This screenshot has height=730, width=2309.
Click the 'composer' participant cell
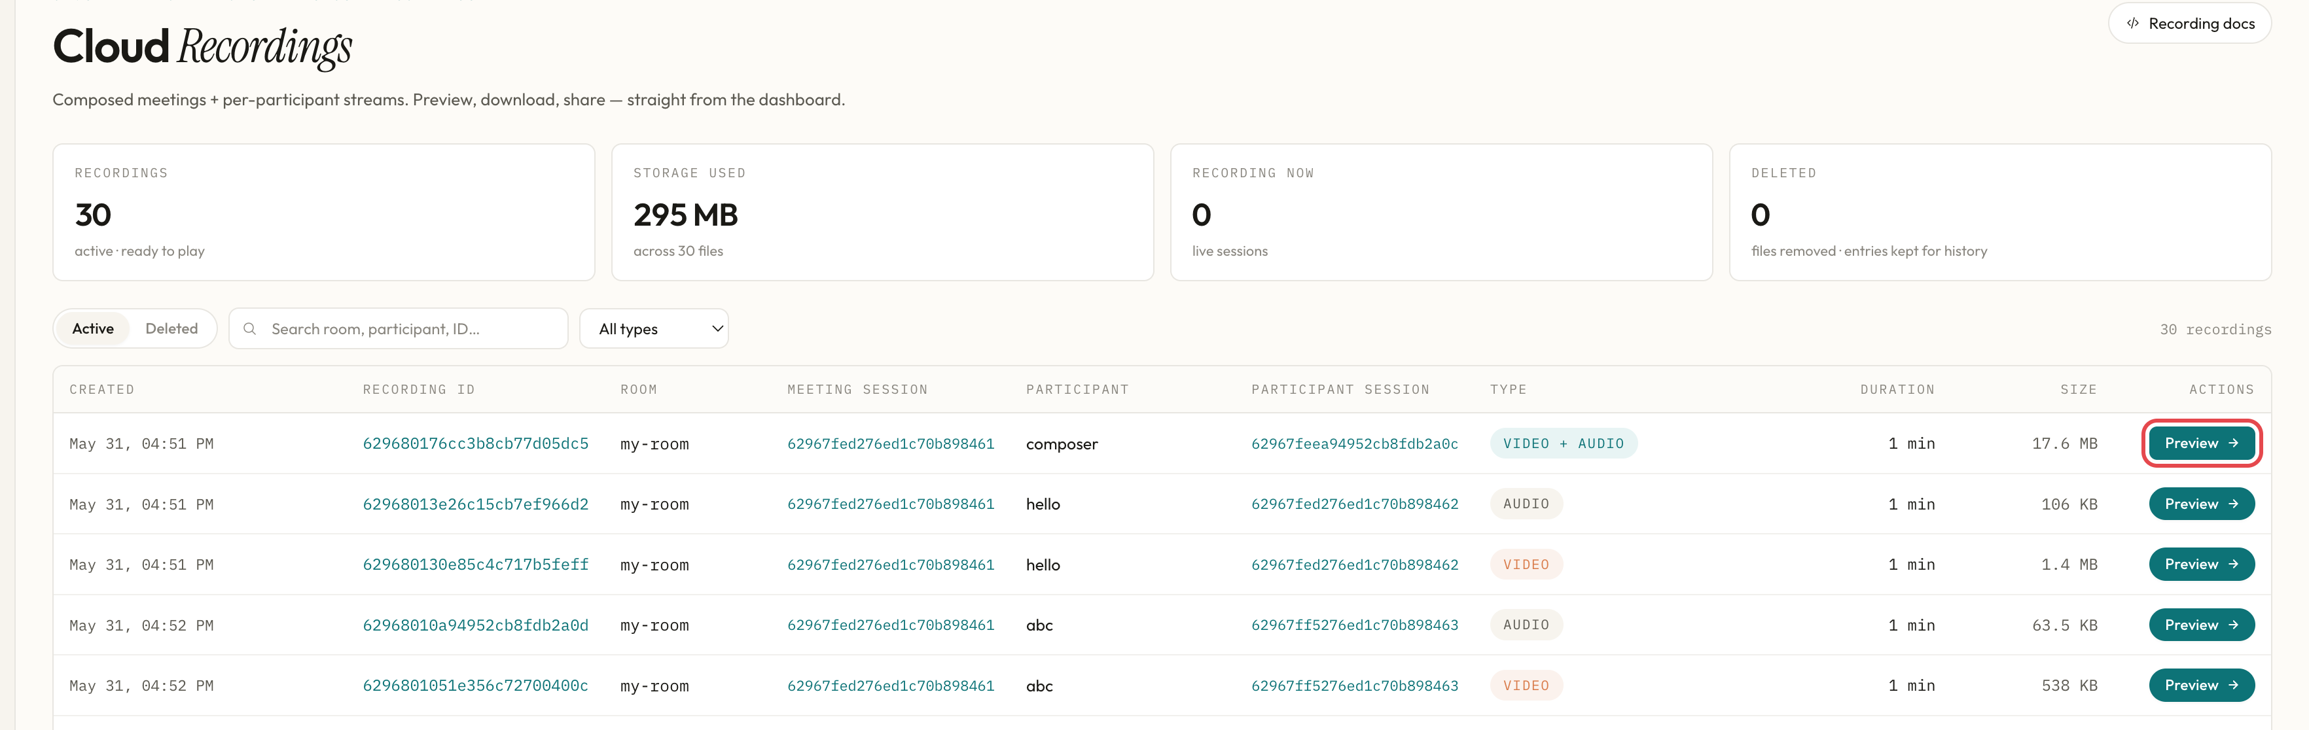[x=1062, y=444]
